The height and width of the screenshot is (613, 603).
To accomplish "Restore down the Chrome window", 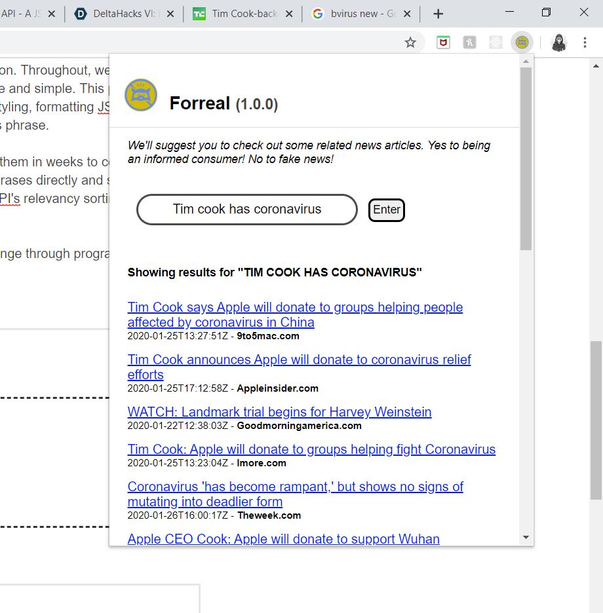I will pyautogui.click(x=546, y=12).
